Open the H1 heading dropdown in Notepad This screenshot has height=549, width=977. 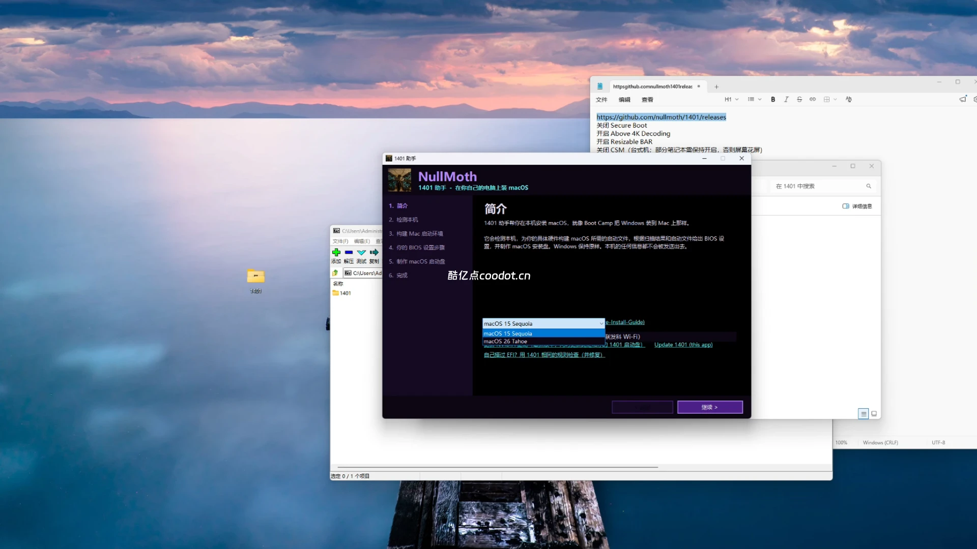pyautogui.click(x=731, y=100)
